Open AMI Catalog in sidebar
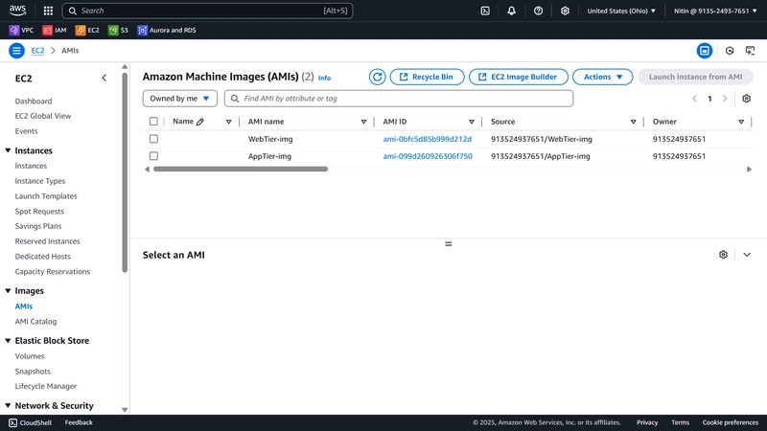The height and width of the screenshot is (431, 767). pyautogui.click(x=35, y=322)
